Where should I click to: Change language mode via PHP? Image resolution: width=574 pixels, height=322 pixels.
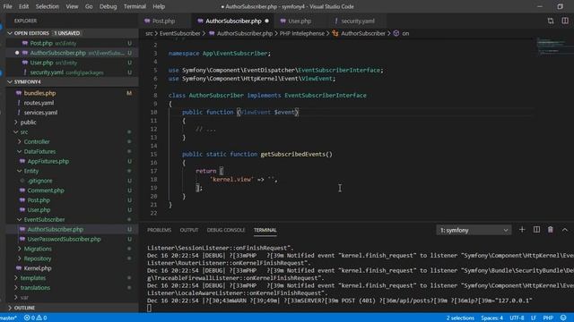[548, 318]
